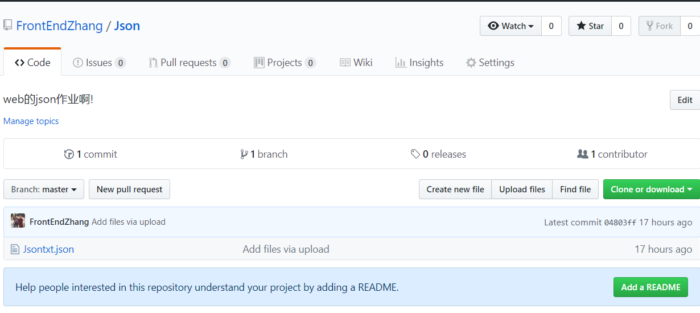
Task: Click Manage topics link
Action: pos(31,121)
